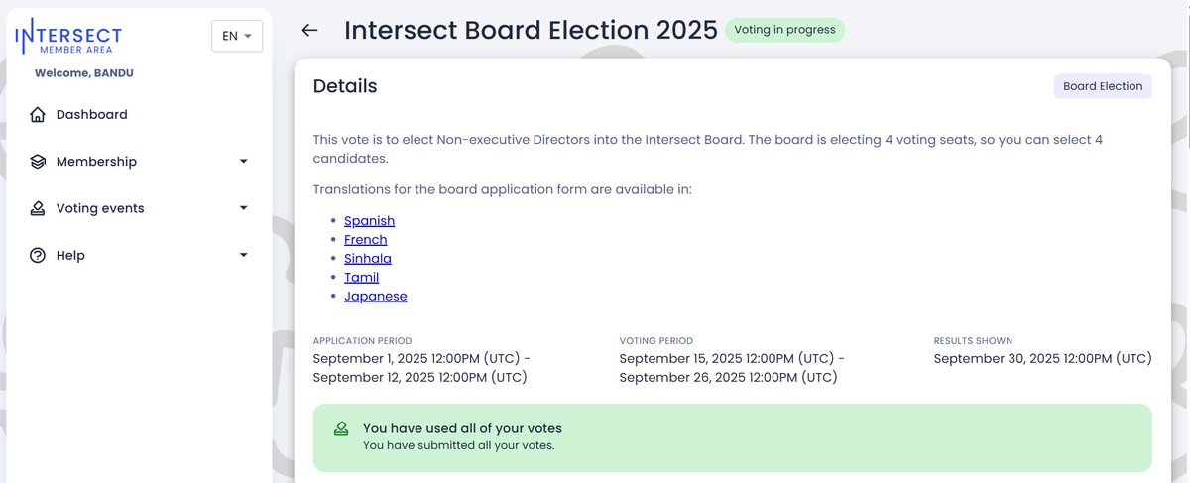
Task: Click the back arrow icon
Action: click(309, 30)
